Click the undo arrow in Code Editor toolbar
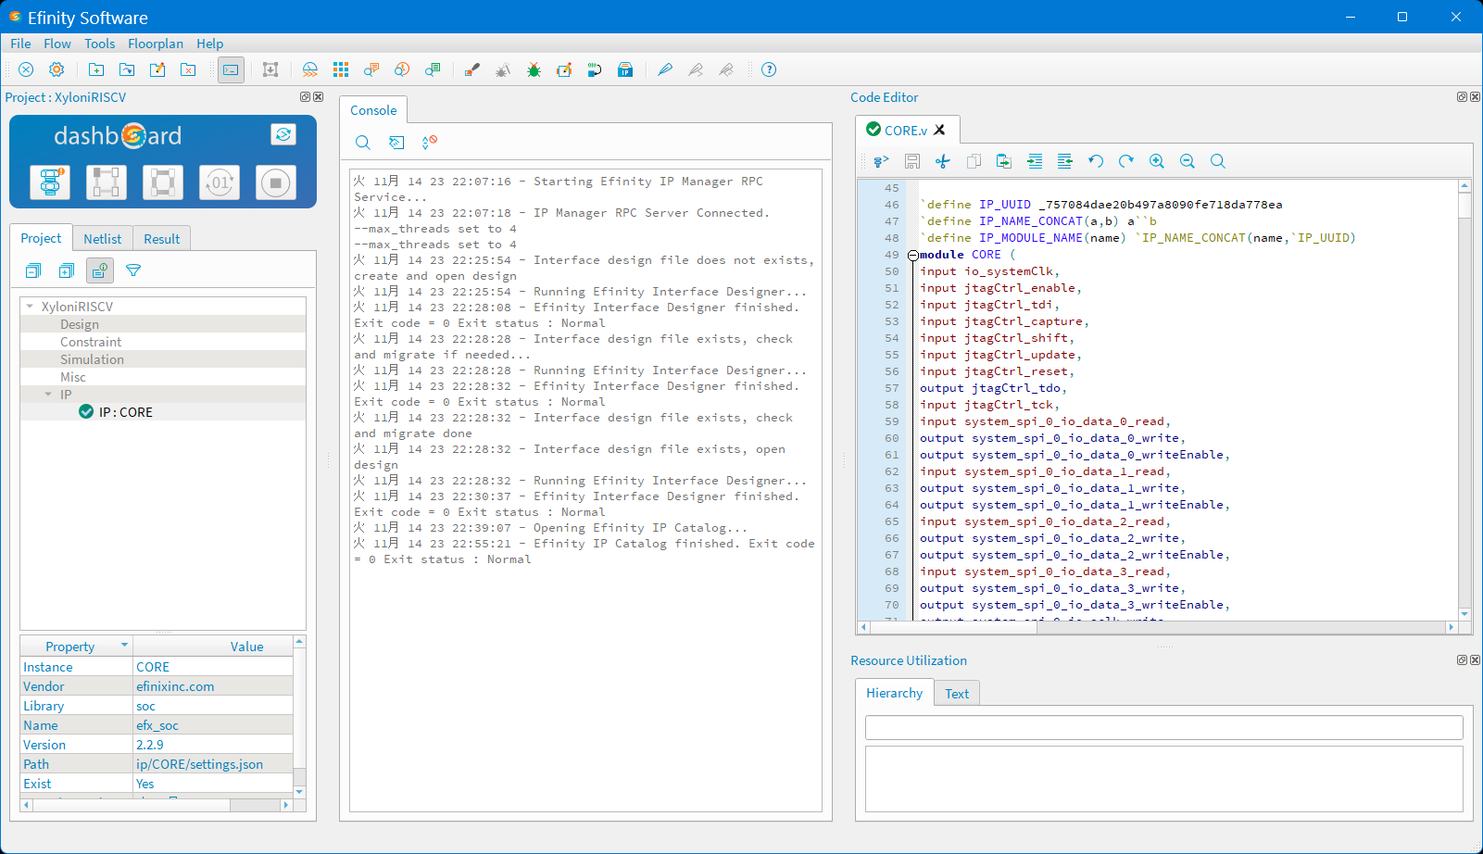The image size is (1483, 854). click(1096, 161)
